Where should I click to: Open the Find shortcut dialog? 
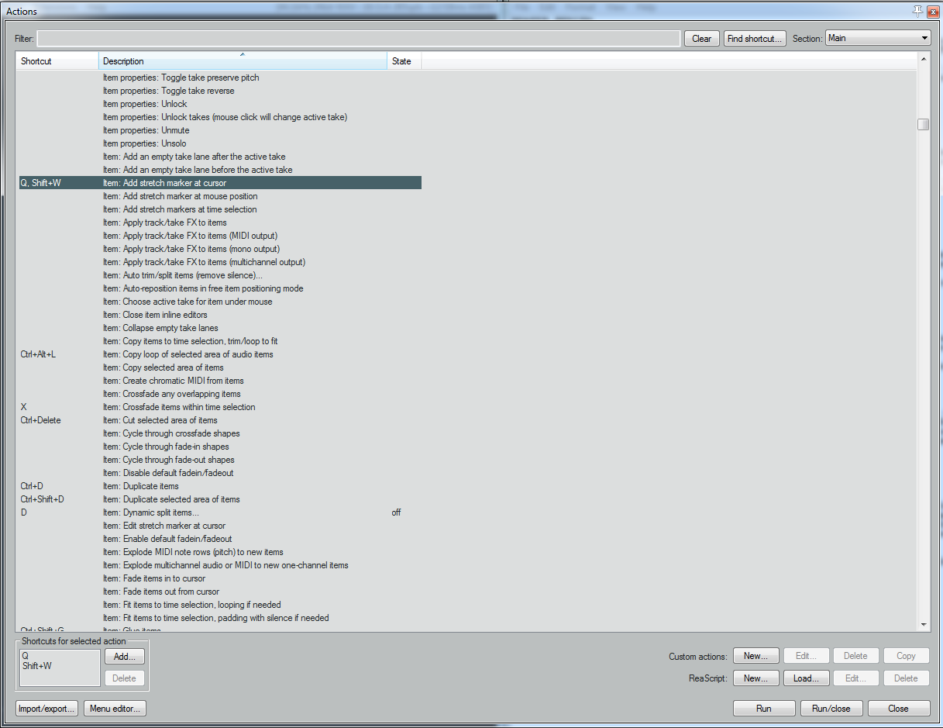755,39
